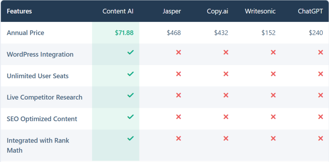Click Content AI checkmark for Integrated with Rank Math
329x162 pixels.
click(130, 138)
